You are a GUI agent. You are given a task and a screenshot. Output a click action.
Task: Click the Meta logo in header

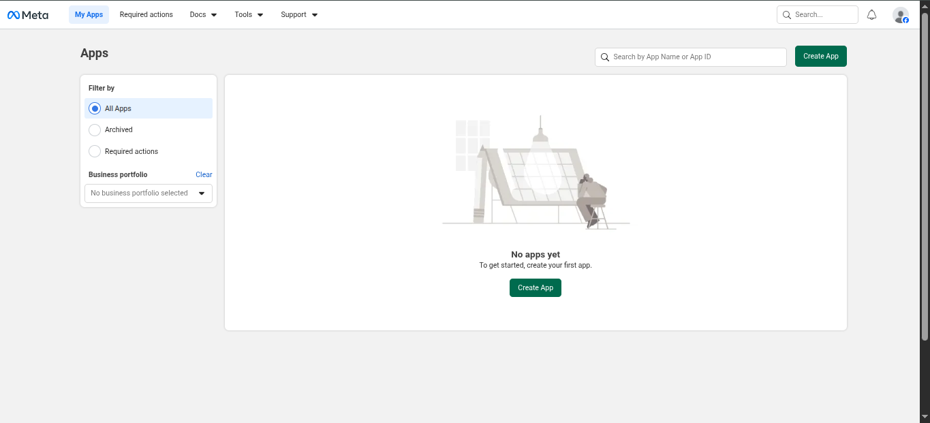28,15
